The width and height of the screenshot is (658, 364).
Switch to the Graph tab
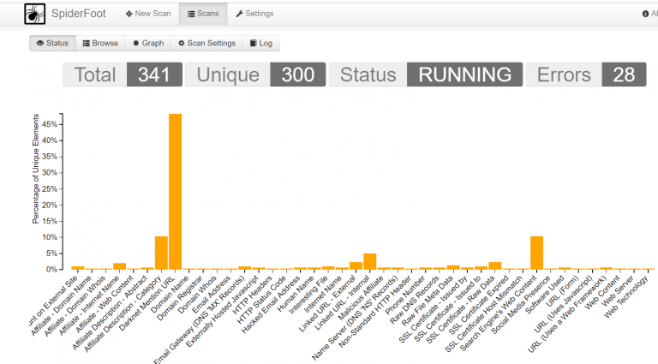click(x=147, y=43)
